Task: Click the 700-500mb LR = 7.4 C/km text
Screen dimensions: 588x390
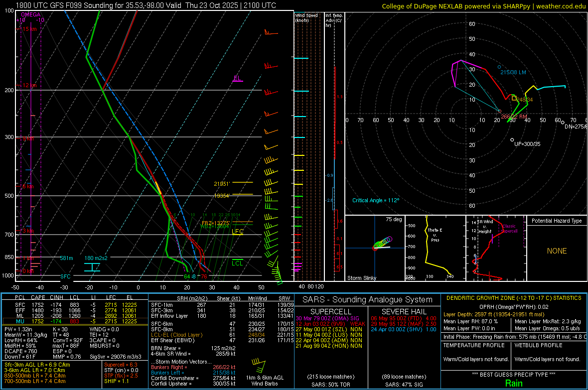Action: [35, 381]
